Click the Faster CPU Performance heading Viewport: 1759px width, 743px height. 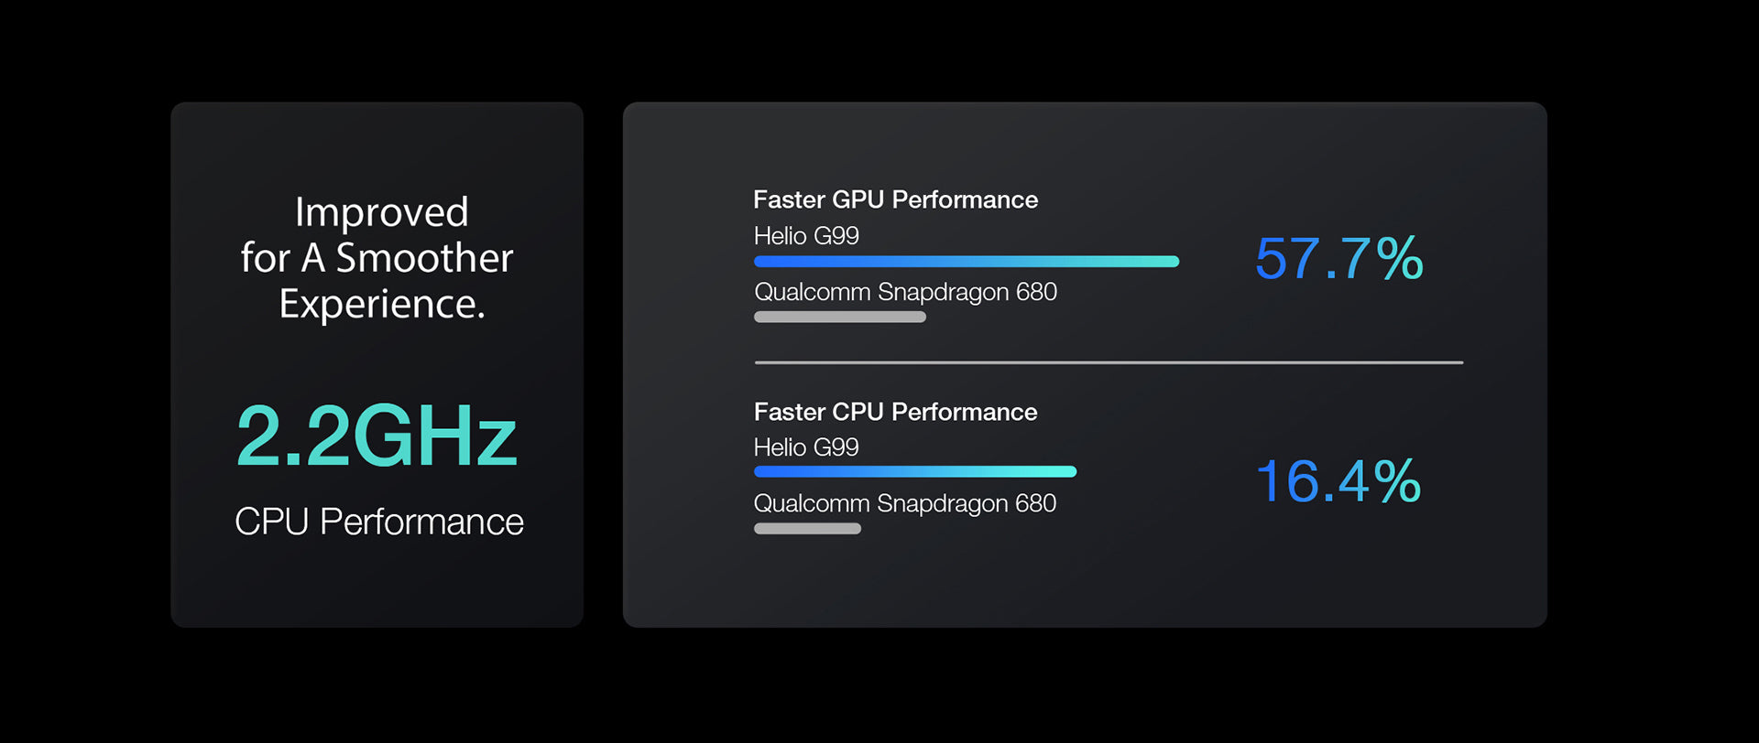(x=895, y=412)
